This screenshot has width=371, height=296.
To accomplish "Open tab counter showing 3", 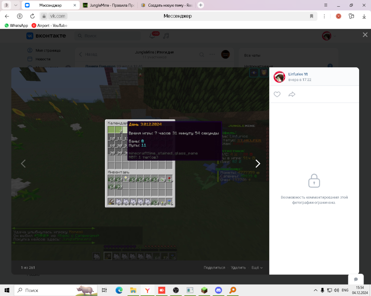I will pos(6,5).
